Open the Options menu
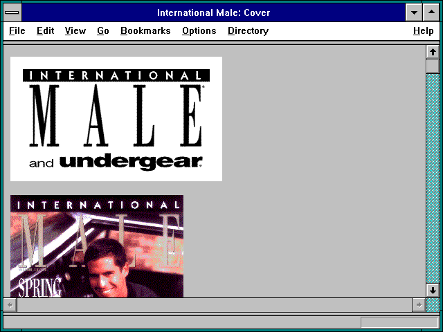The height and width of the screenshot is (332, 443). point(199,30)
